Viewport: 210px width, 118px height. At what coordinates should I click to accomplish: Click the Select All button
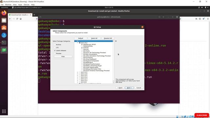tap(94, 38)
